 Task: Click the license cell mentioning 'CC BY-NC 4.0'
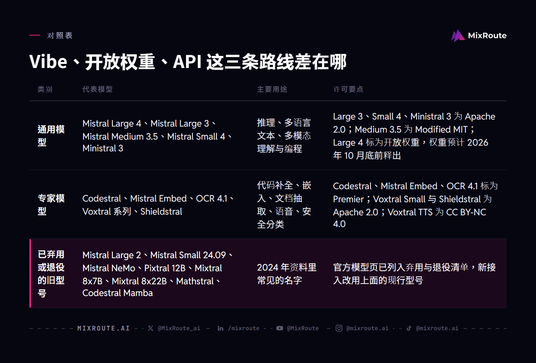[x=415, y=205]
